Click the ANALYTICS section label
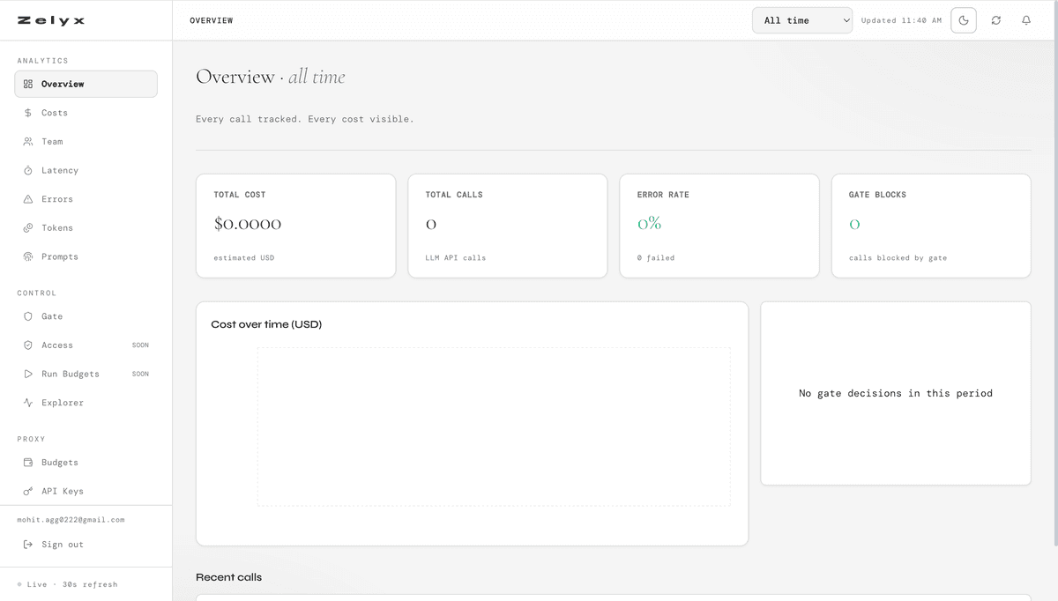 42,61
